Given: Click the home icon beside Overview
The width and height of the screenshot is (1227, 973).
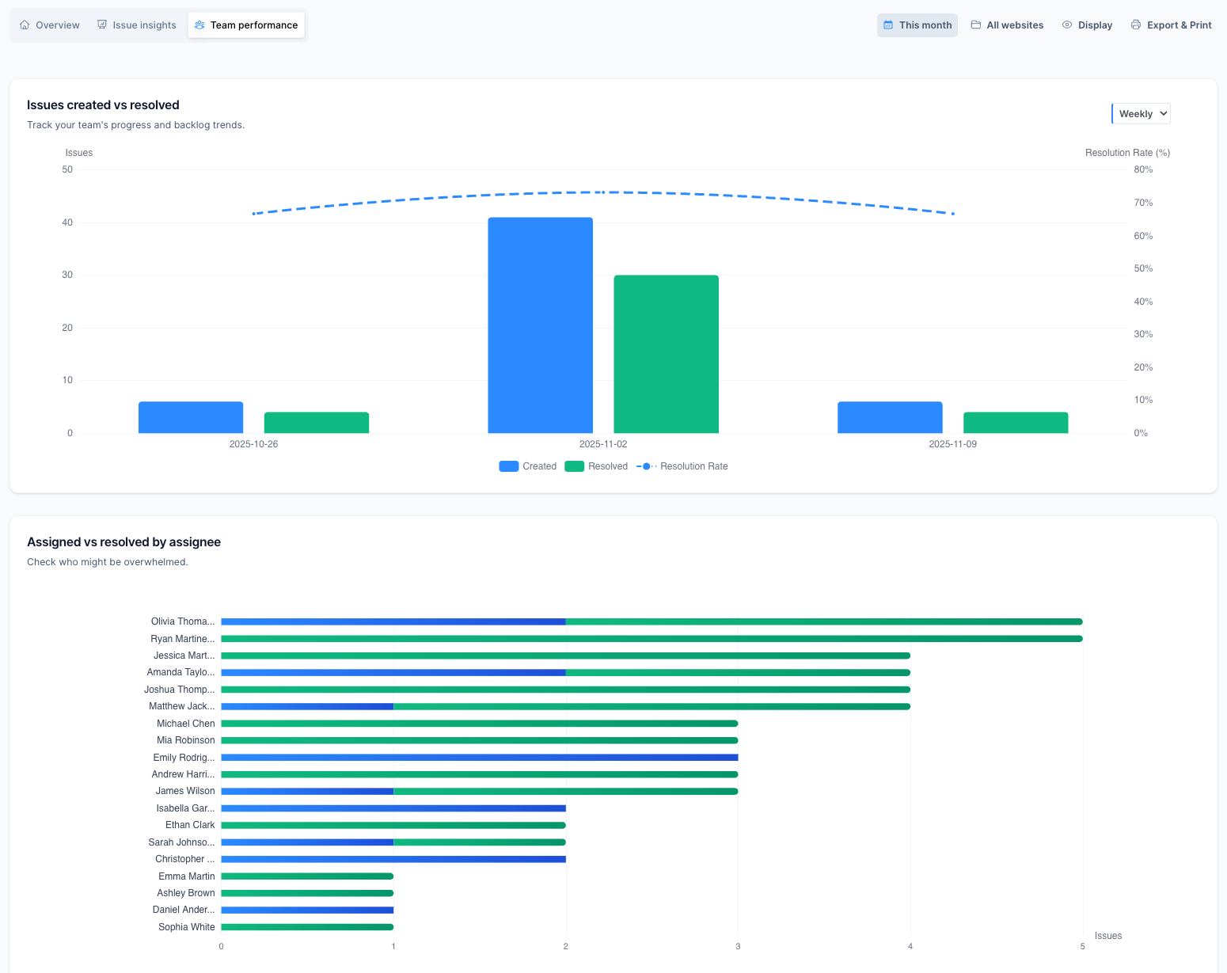Looking at the screenshot, I should point(25,25).
